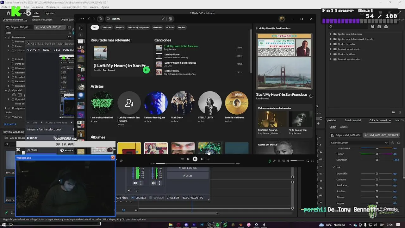Create new custom bin in Effects panel
The image size is (405, 228).
tap(393, 112)
